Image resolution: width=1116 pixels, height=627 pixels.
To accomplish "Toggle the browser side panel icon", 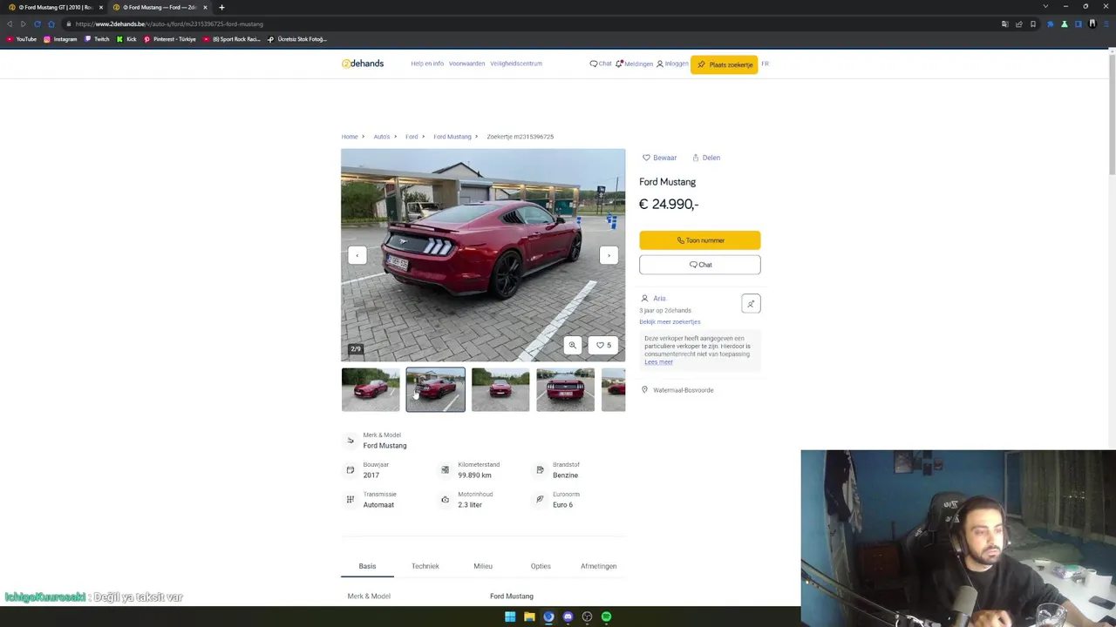I will [1078, 24].
